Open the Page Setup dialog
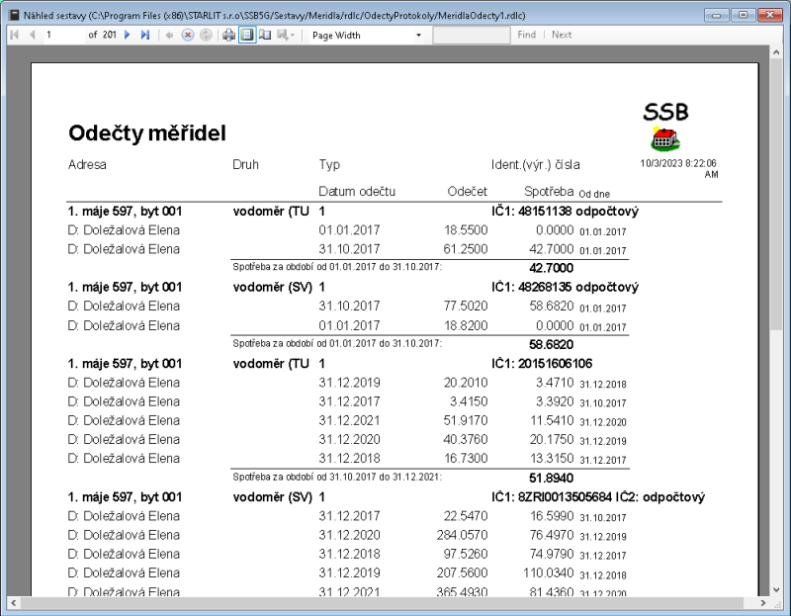Image resolution: width=791 pixels, height=616 pixels. click(265, 35)
